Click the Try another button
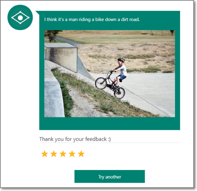Screen dimensions: 197x191 click(110, 177)
